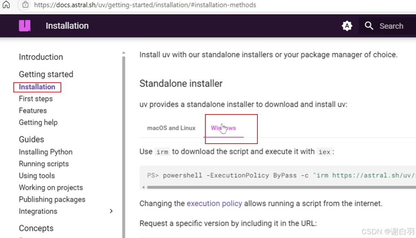Open the Features page
The width and height of the screenshot is (416, 238).
coord(33,111)
